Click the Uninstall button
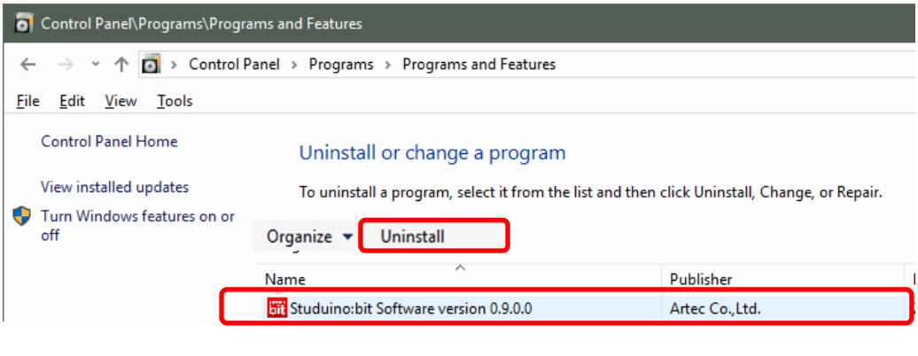 [x=433, y=236]
